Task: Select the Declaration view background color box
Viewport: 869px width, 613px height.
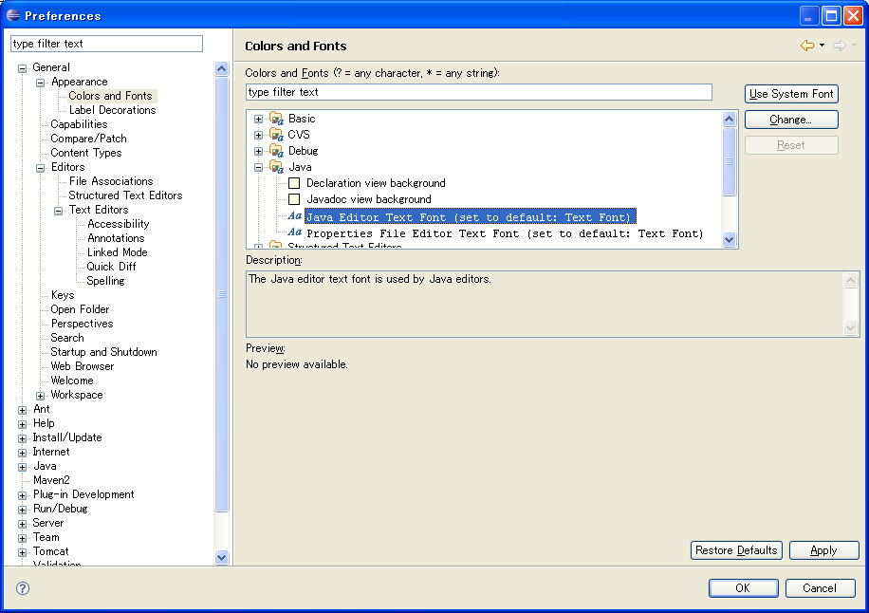Action: coord(294,183)
